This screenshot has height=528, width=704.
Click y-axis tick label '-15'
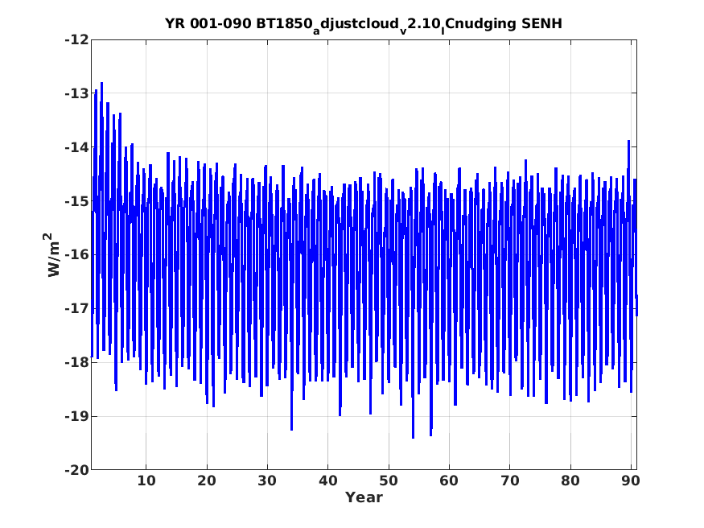(x=76, y=201)
